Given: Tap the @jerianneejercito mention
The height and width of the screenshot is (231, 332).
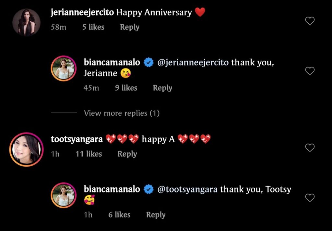Looking at the screenshot, I should pyautogui.click(x=194, y=62).
